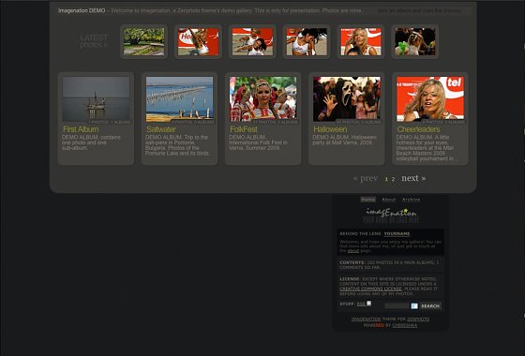Open the green frog toy latest thumbnail
525x356 pixels.
point(415,41)
